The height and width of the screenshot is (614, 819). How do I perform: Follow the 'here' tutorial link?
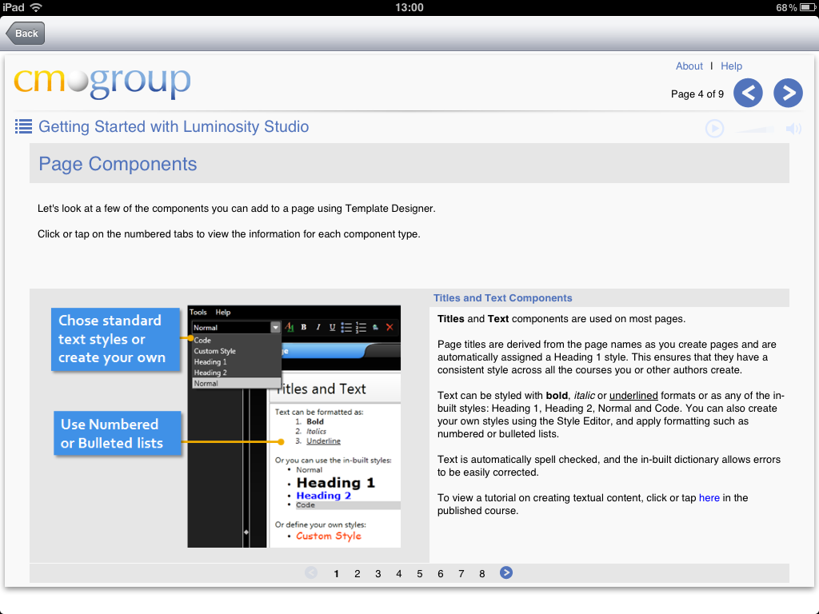(709, 498)
